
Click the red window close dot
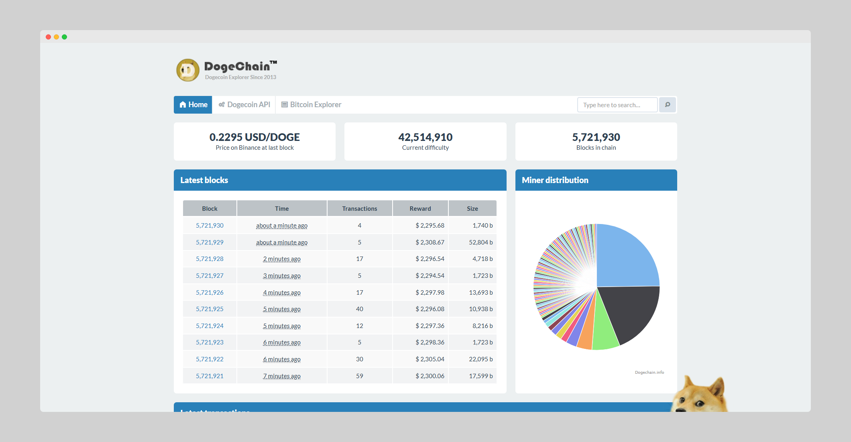pyautogui.click(x=48, y=37)
